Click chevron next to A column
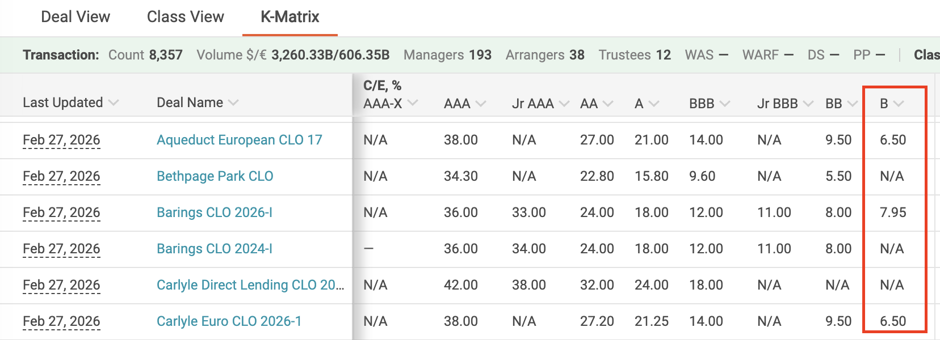Screen dimensions: 940x340 pos(653,104)
